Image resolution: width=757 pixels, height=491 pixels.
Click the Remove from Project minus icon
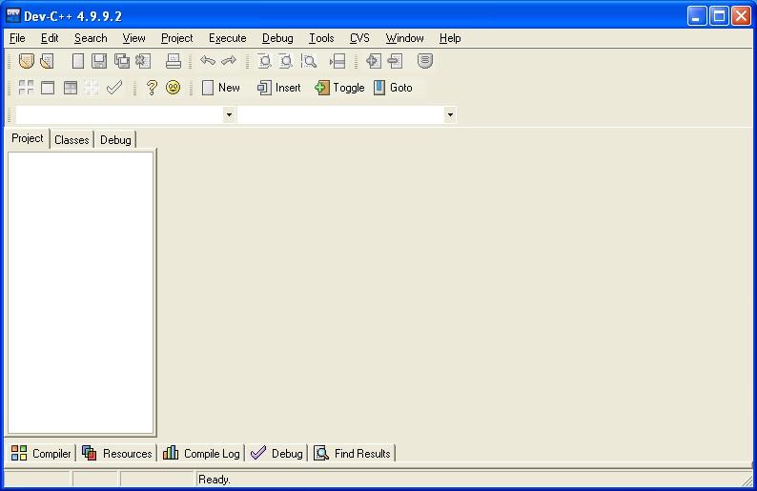[395, 61]
